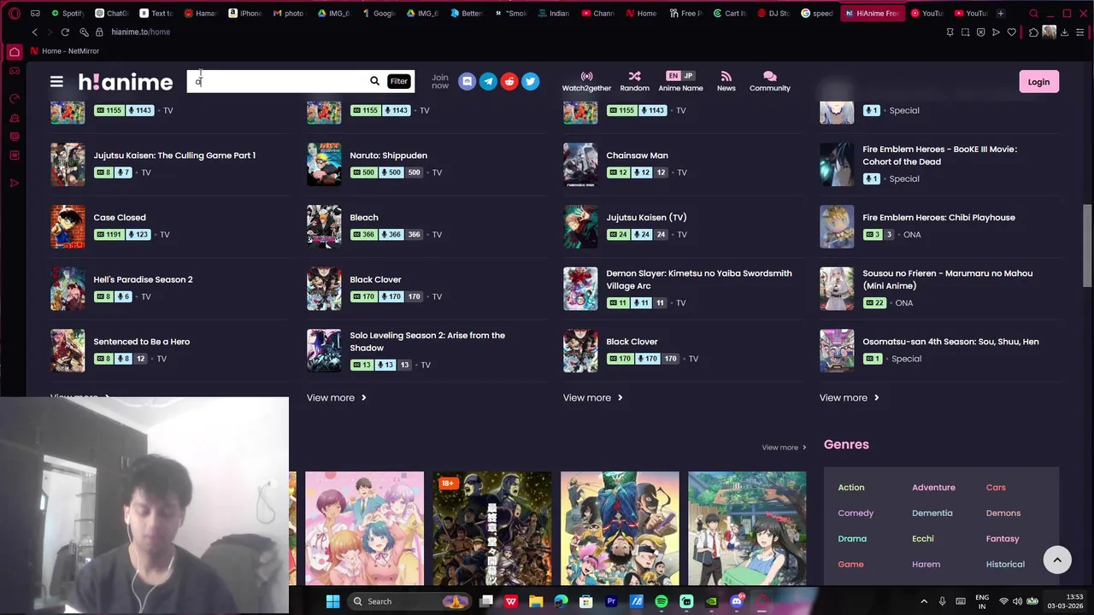1094x615 pixels.
Task: Open Fire Emblem Heroes: Chibi Playhouse
Action: point(938,217)
